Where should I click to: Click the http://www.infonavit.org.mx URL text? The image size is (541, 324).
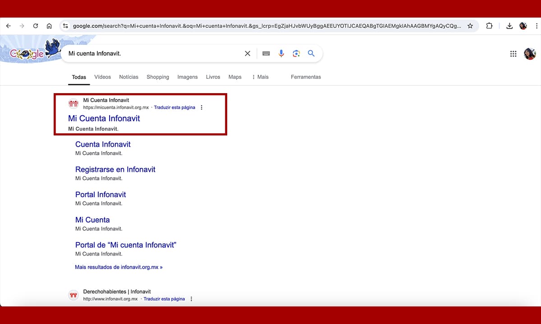(110, 299)
